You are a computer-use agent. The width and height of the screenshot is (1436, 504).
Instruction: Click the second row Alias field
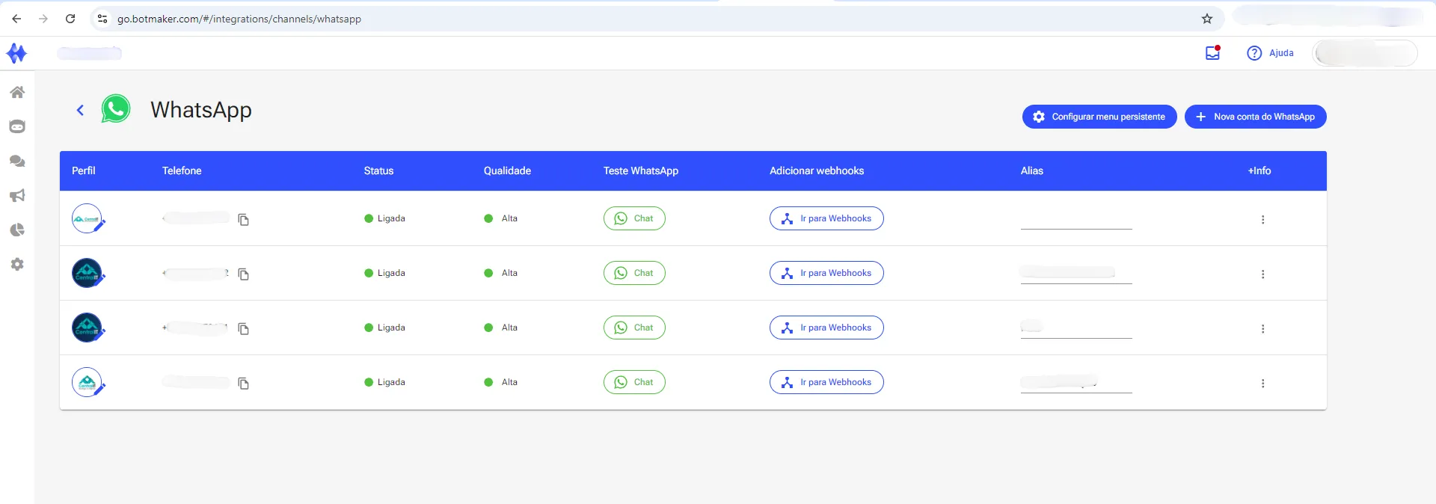coord(1076,274)
